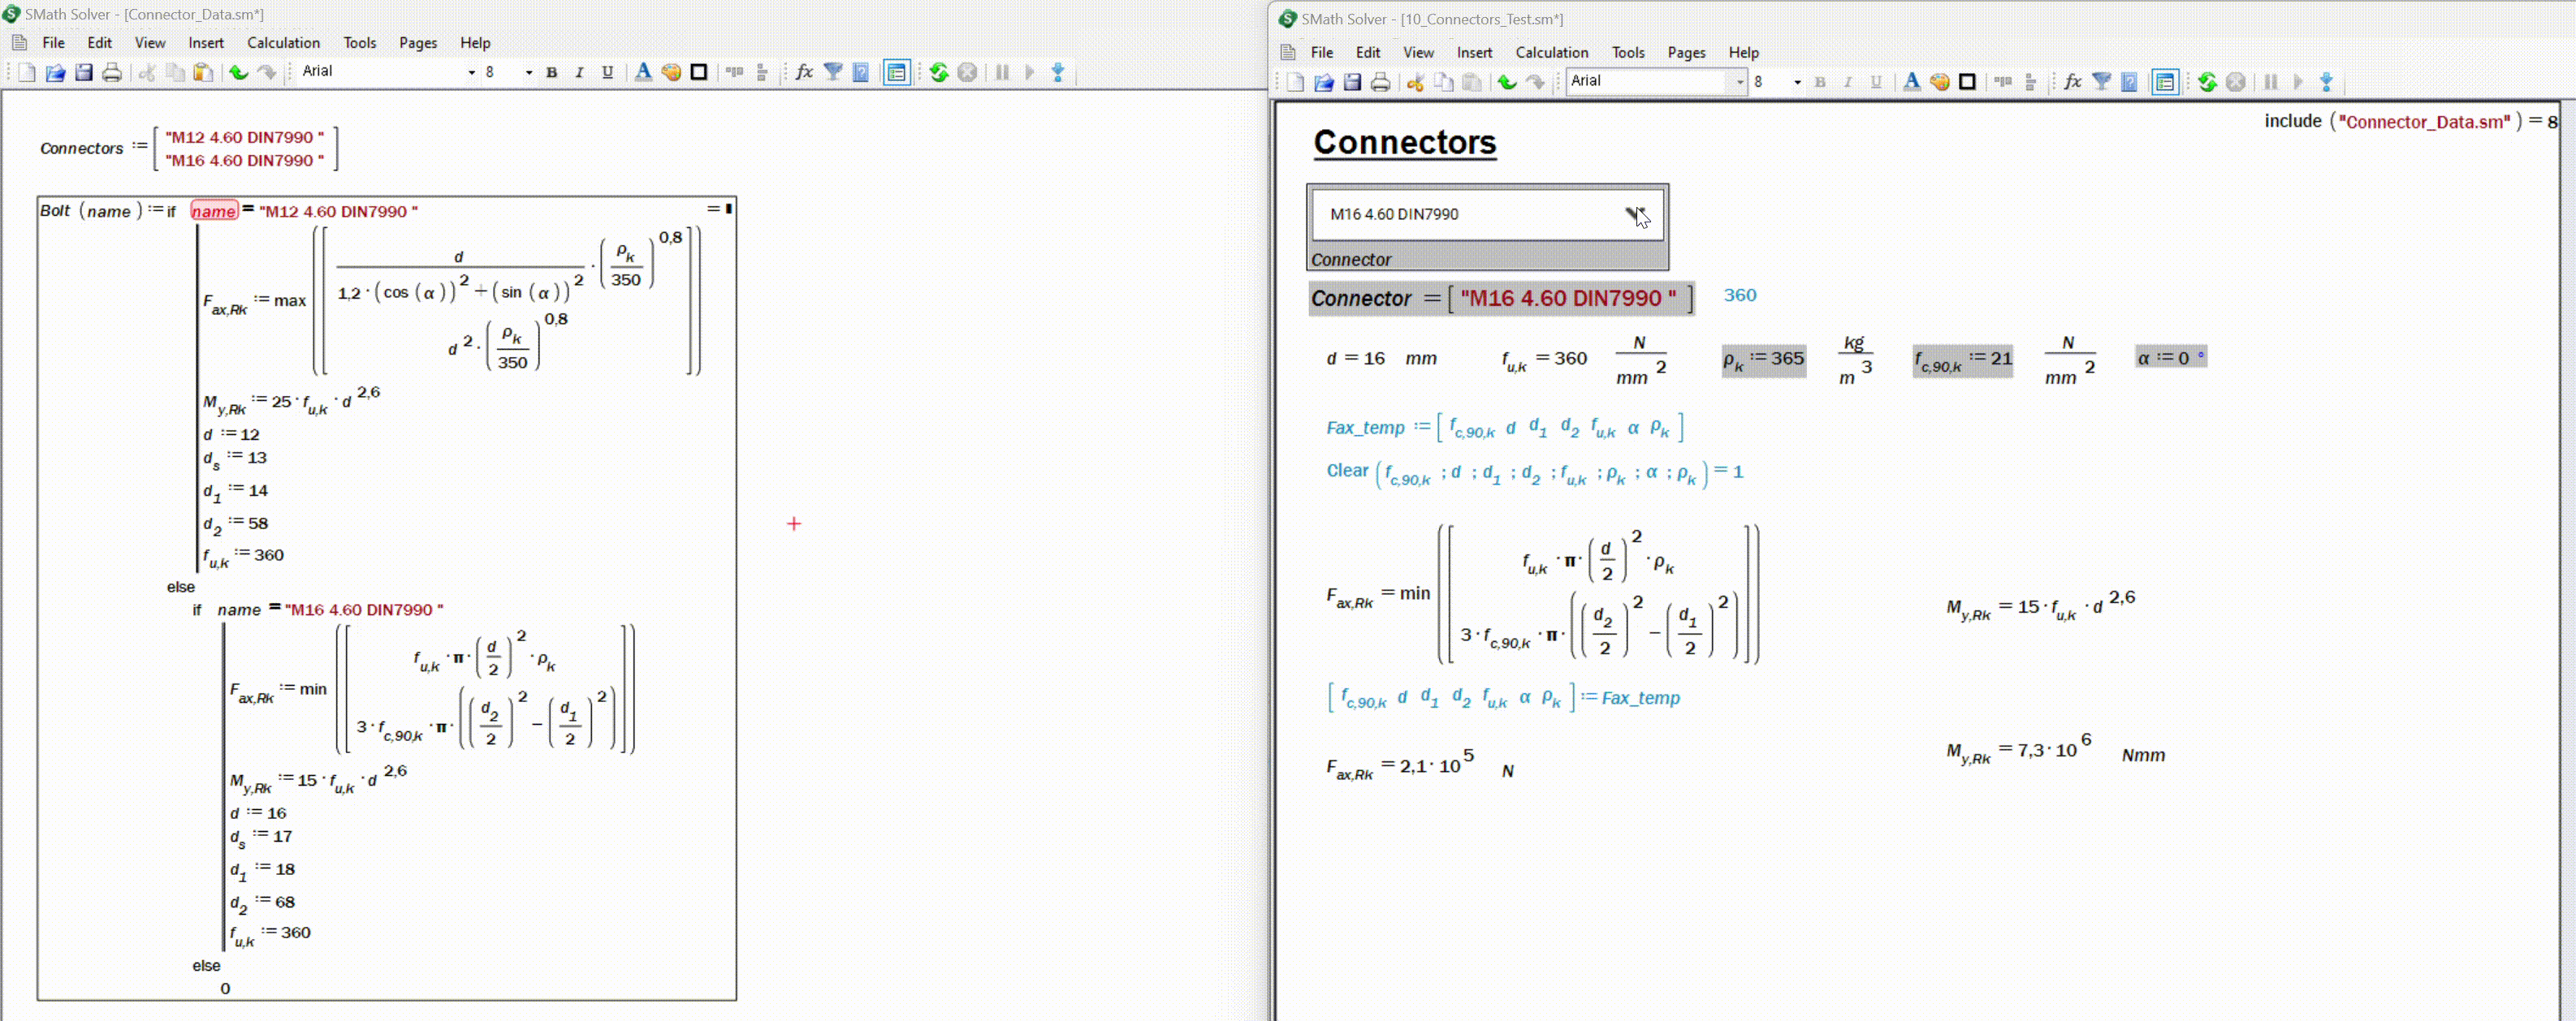Toggle Italic formatting in Connector_Data window
2576x1021 pixels.
pos(579,72)
